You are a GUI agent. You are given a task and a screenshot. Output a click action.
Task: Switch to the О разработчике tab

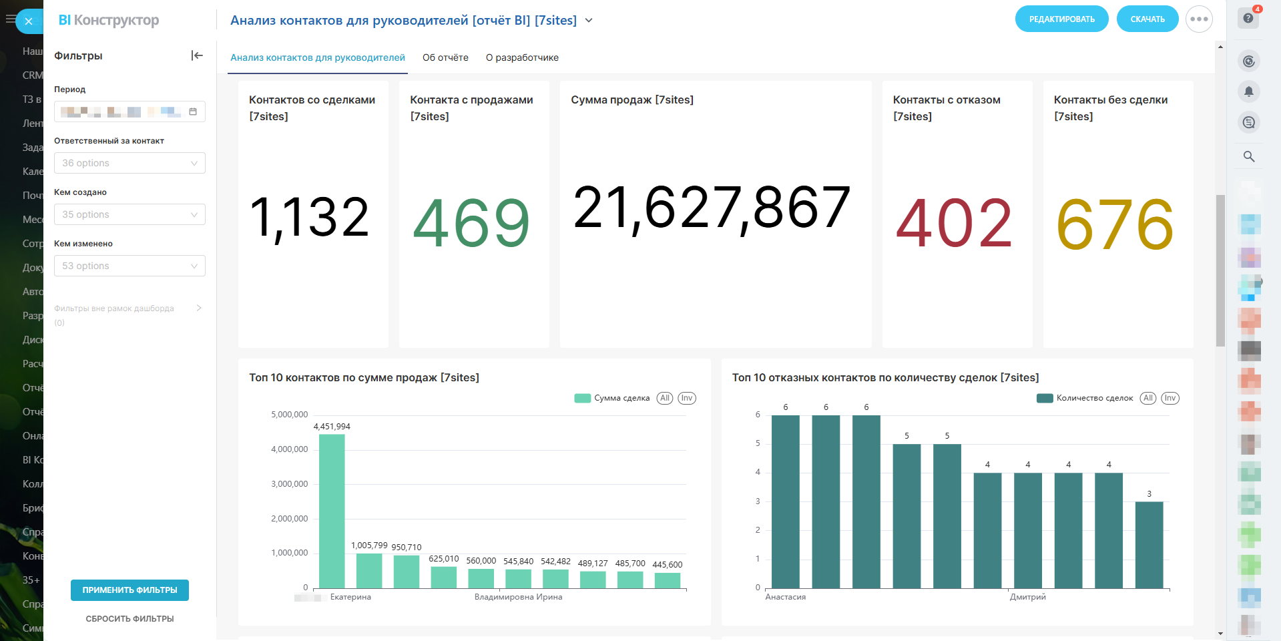point(522,57)
